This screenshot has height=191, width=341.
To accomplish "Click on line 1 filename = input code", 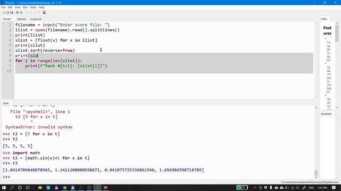I will tap(62, 25).
